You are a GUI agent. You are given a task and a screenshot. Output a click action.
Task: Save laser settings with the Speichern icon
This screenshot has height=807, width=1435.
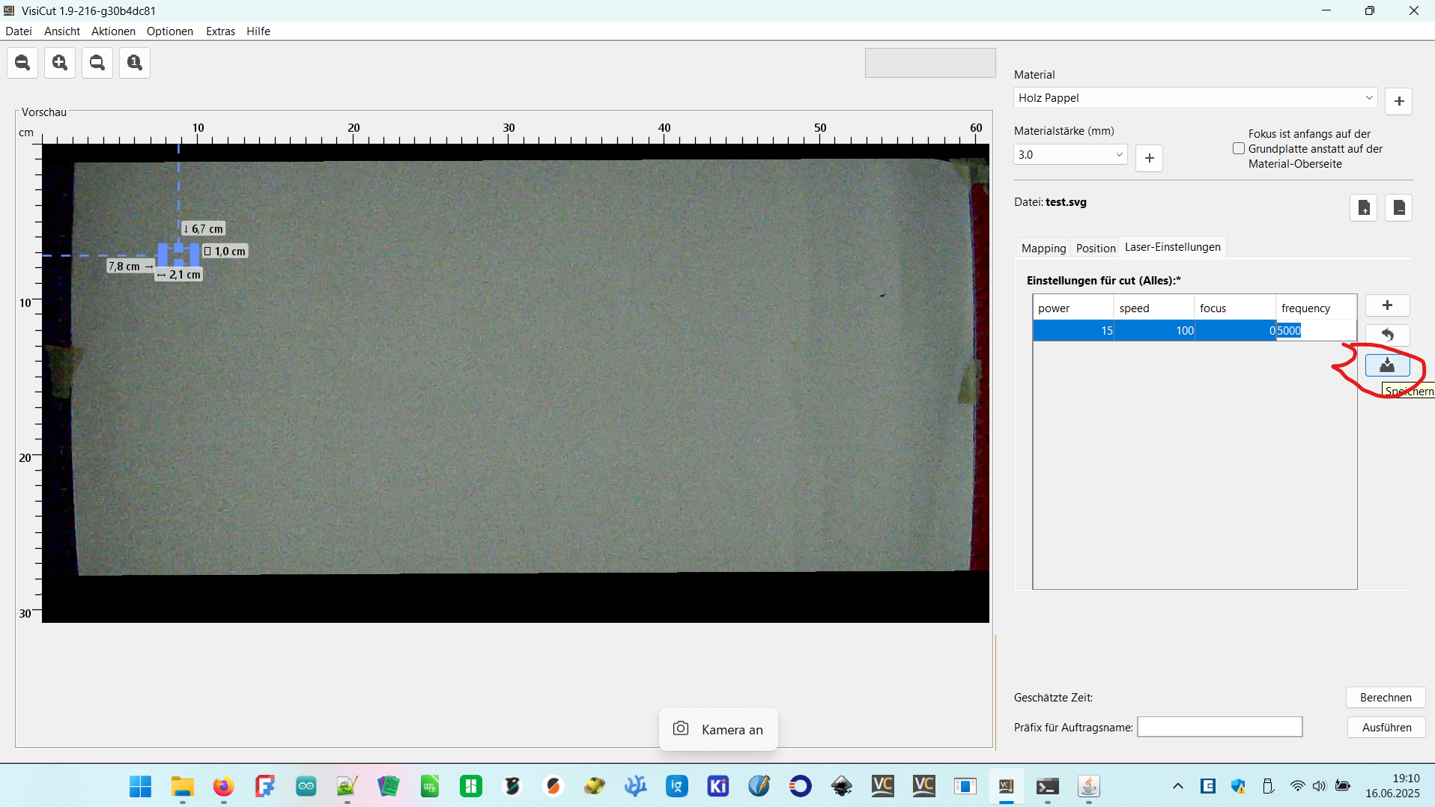pyautogui.click(x=1387, y=365)
